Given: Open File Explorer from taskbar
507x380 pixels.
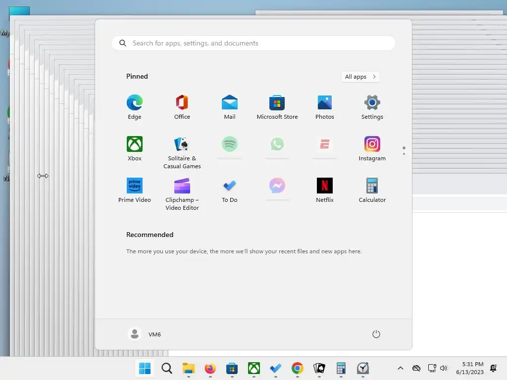Looking at the screenshot, I should coord(189,368).
